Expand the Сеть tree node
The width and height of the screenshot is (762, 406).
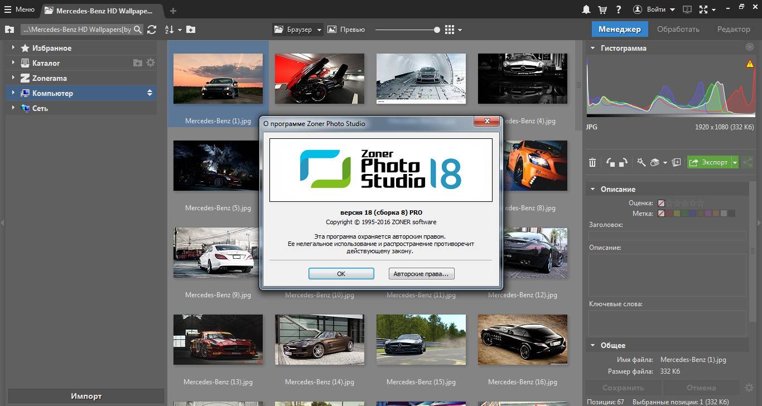13,108
